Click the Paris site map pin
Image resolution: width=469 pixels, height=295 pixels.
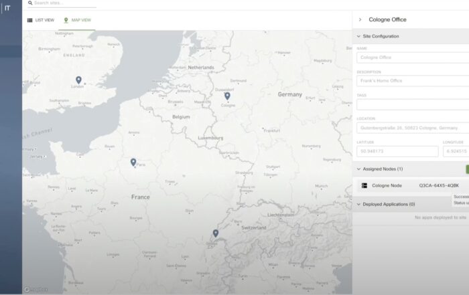click(133, 162)
